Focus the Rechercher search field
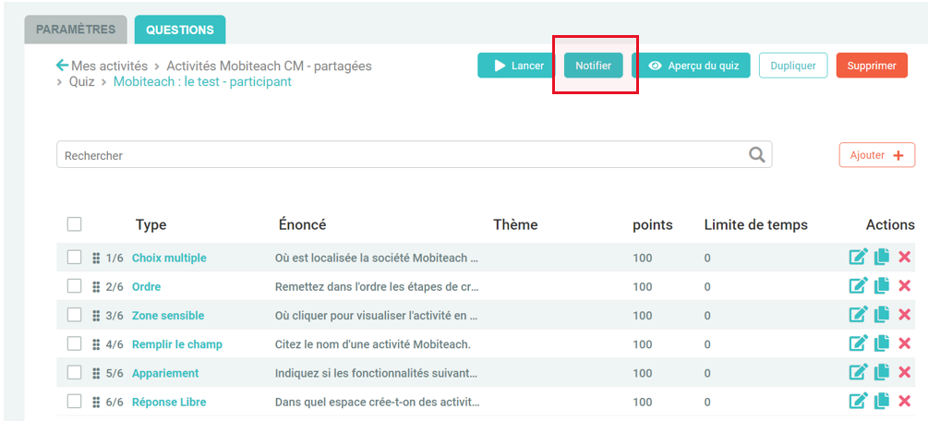Screen dimensions: 940x421 415,155
